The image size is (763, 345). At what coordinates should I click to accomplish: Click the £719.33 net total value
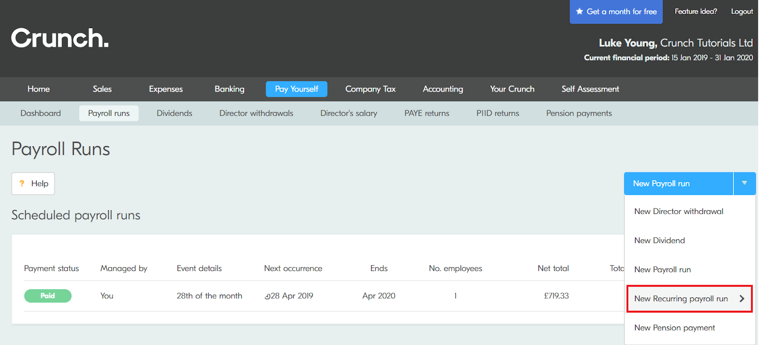[557, 296]
